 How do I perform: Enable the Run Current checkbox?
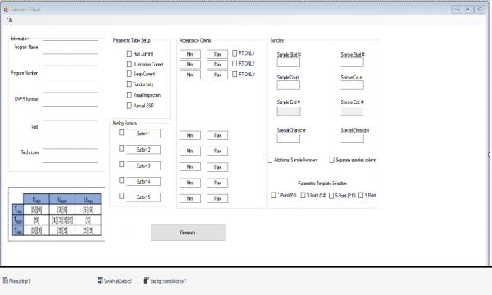pos(130,53)
